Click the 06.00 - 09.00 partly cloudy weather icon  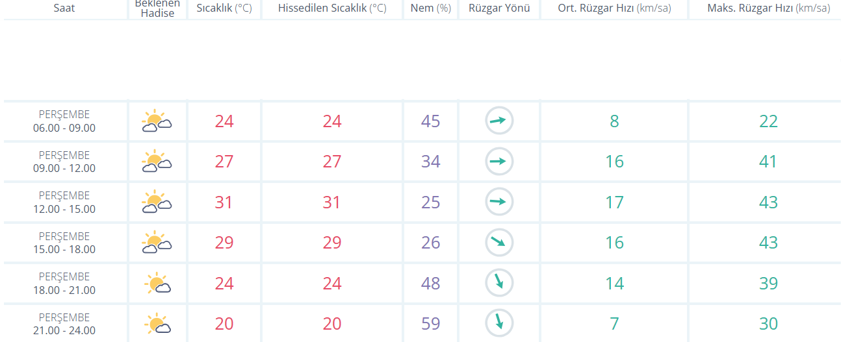click(x=157, y=121)
